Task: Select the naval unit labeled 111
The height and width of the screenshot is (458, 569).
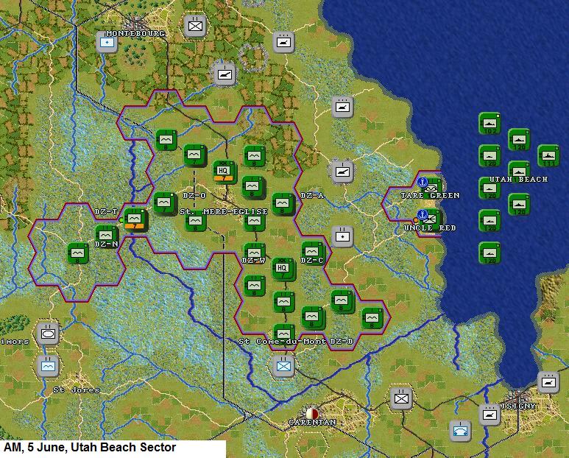Action: pos(548,155)
